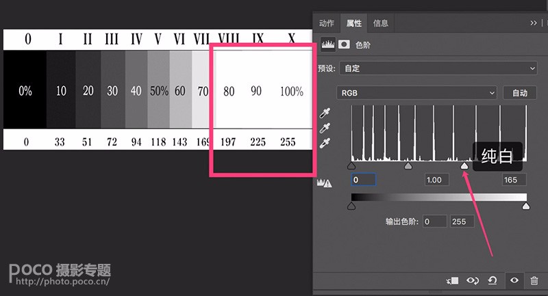Open the RGB channel dropdown
The width and height of the screenshot is (548, 296).
[x=417, y=93]
